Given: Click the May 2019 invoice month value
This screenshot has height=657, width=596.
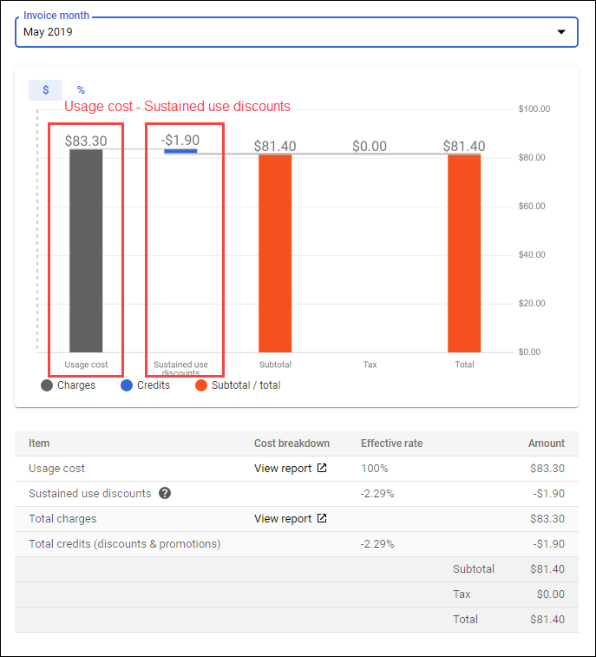Looking at the screenshot, I should coord(49,32).
